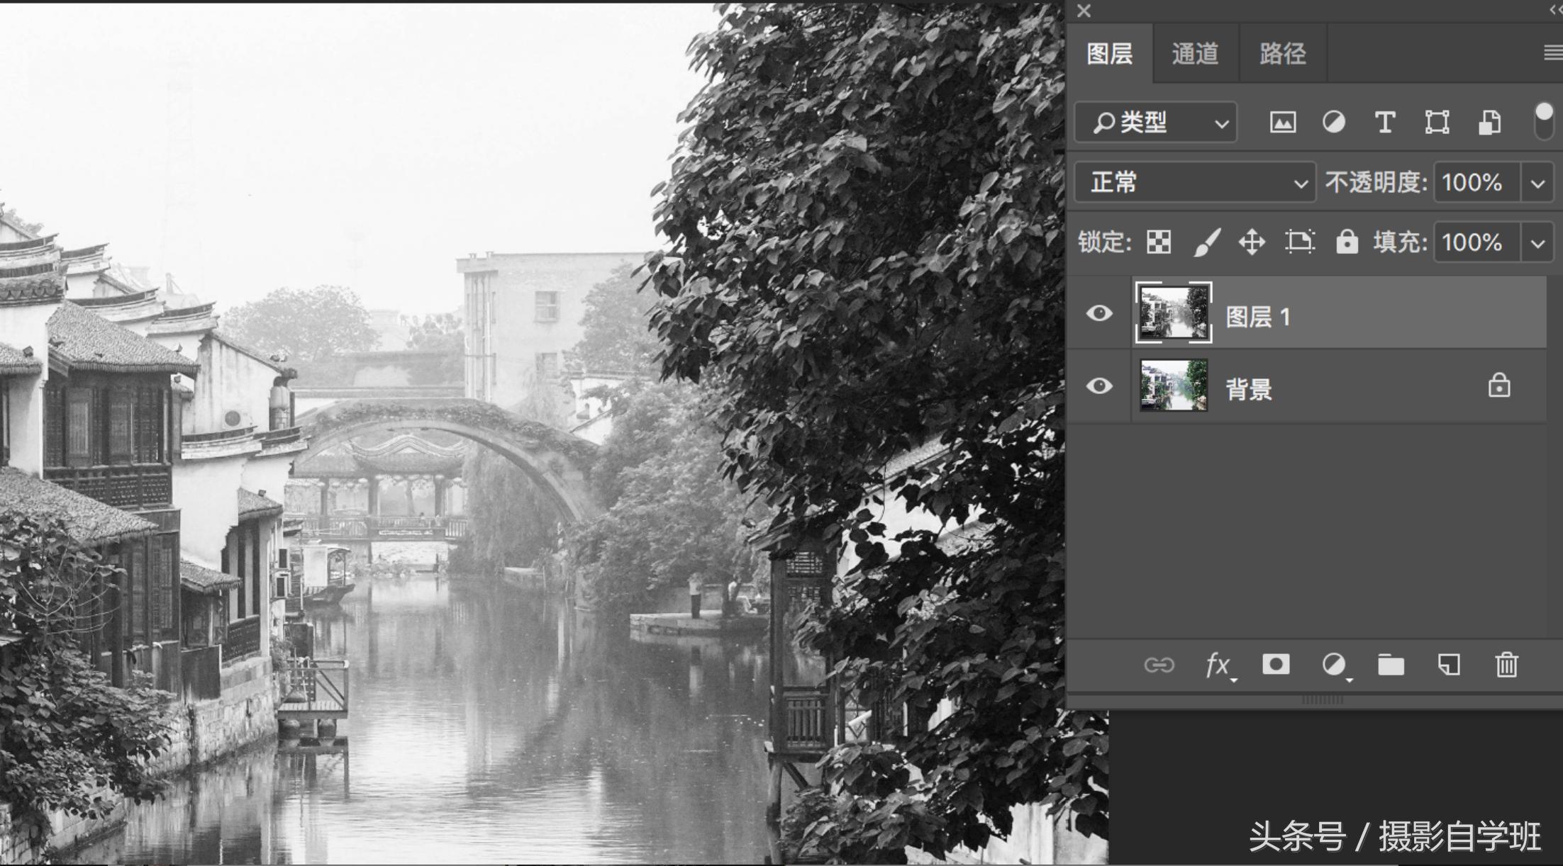The height and width of the screenshot is (866, 1563).
Task: Click the Create new layer icon
Action: coord(1449,665)
